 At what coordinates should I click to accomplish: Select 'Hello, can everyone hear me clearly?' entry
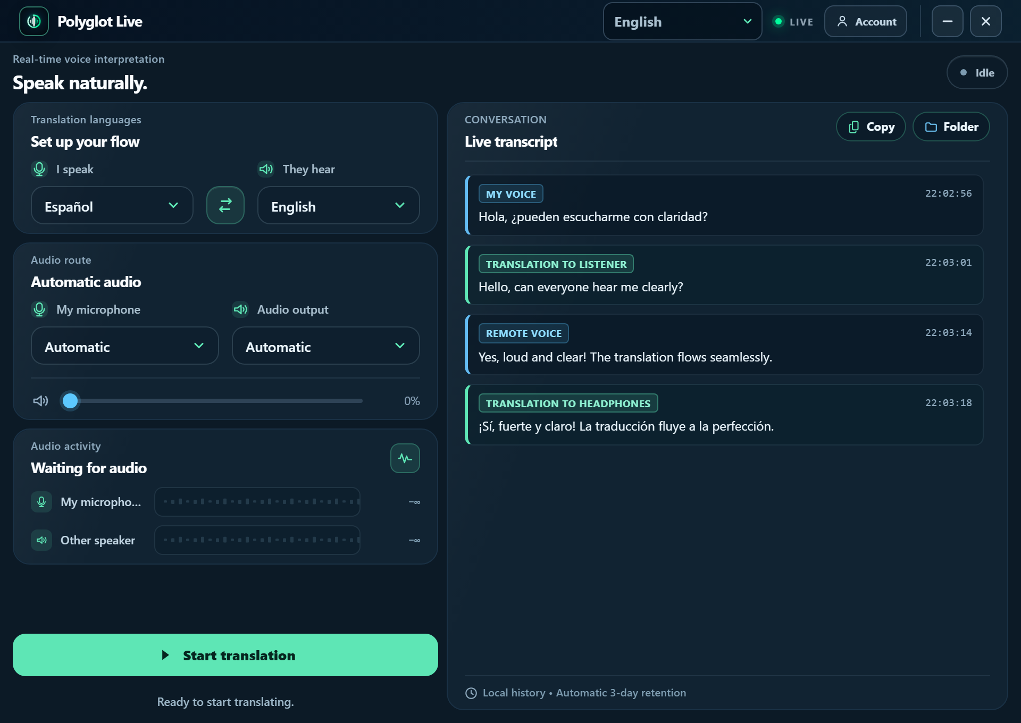click(724, 275)
